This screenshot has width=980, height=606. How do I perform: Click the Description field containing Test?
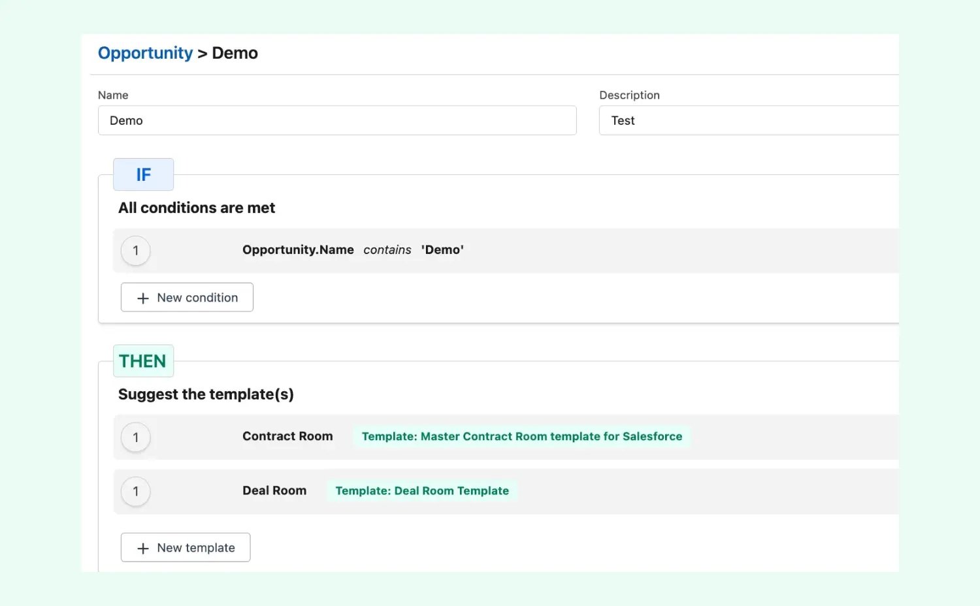coord(749,121)
